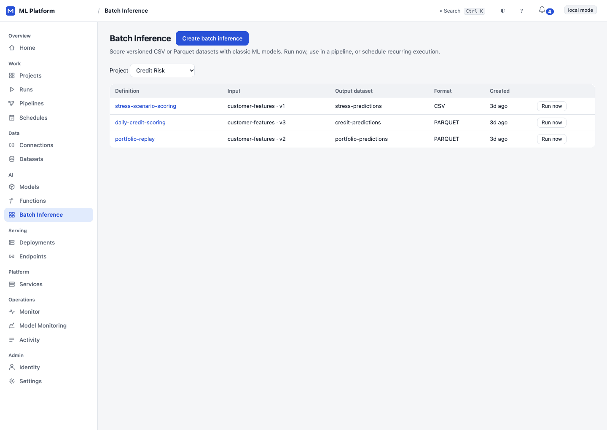607x430 pixels.
Task: Open the Models page label
Action: [29, 187]
